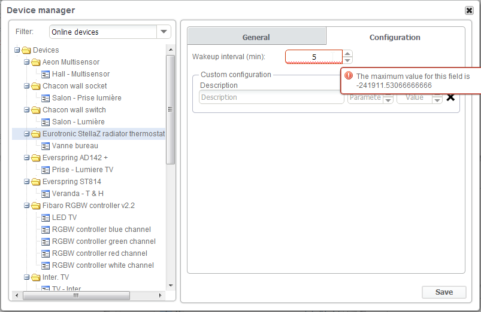Click the LED TV device icon
This screenshot has height=312, width=481.
(x=46, y=218)
